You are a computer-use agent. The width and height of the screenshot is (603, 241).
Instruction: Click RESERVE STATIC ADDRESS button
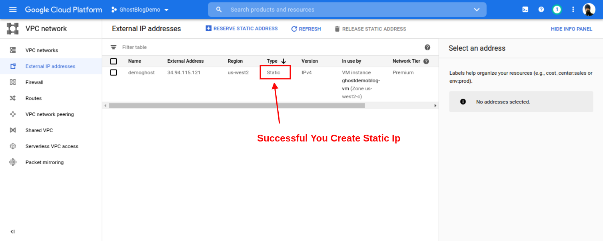(x=242, y=28)
